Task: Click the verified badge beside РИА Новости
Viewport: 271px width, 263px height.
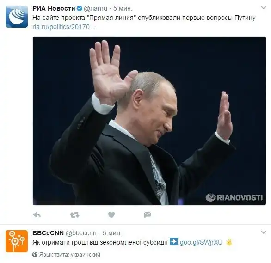Action: [80, 8]
